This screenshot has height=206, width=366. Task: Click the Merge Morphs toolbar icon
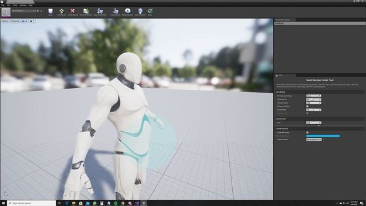click(x=128, y=11)
